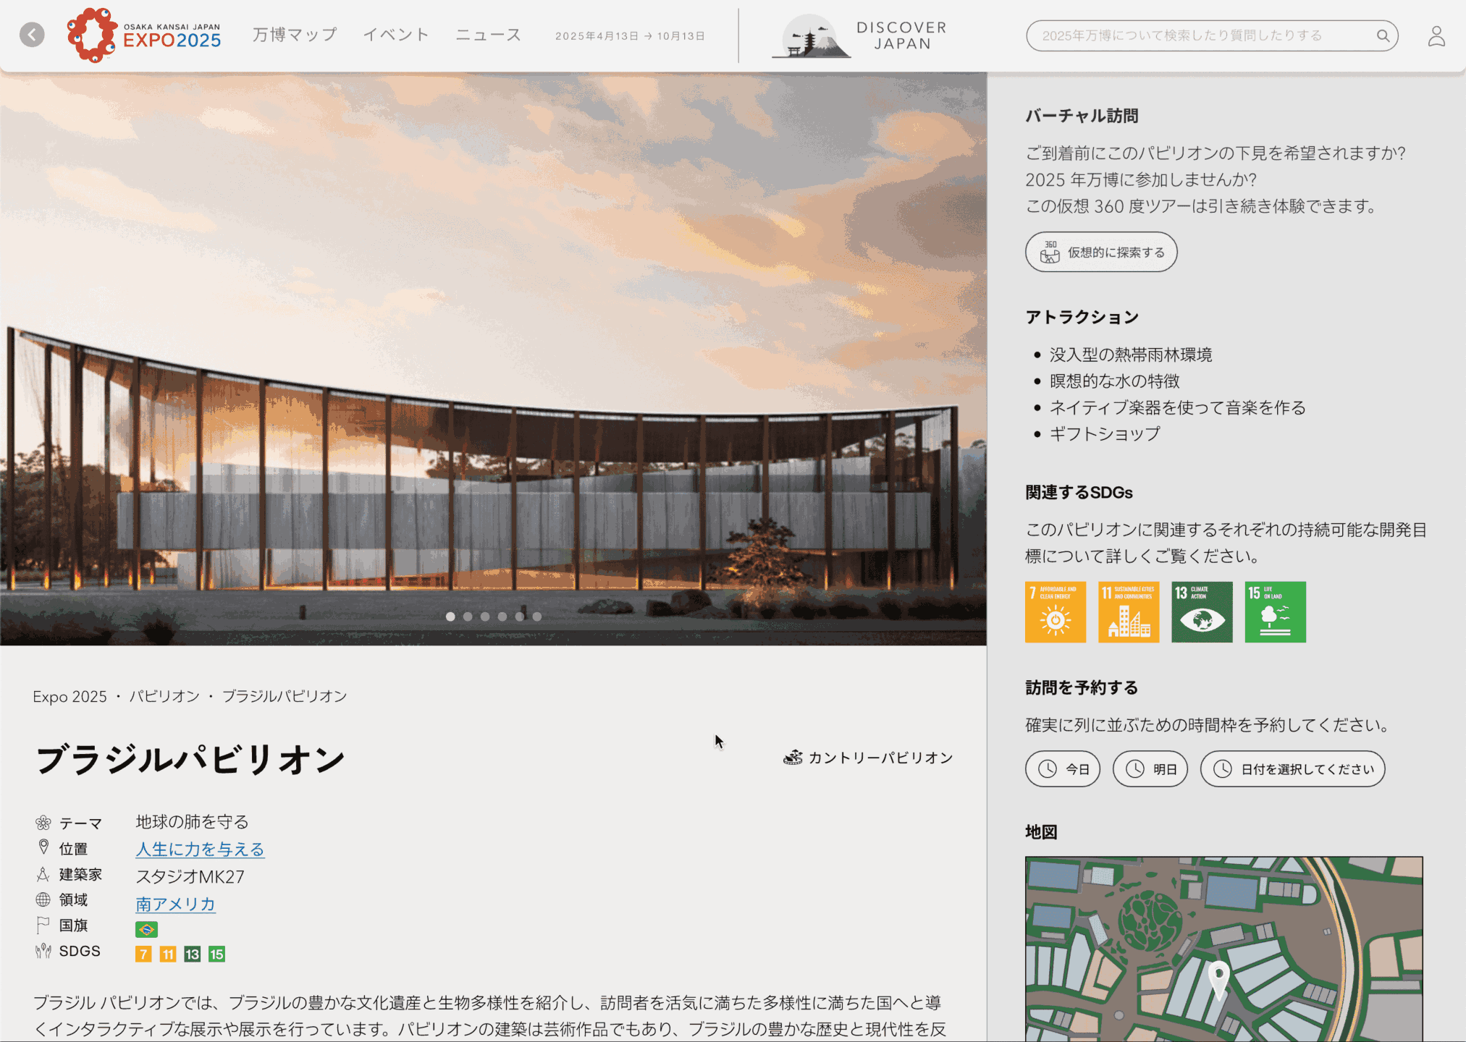Image resolution: width=1466 pixels, height=1042 pixels.
Task: Open the 万博マップ menu
Action: pyautogui.click(x=295, y=35)
